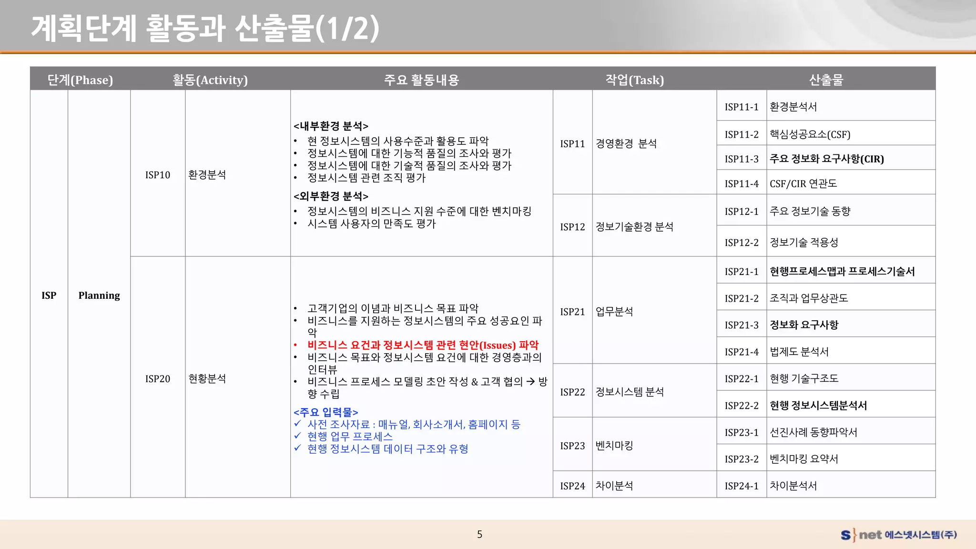Select the 산출물 column header

click(x=826, y=80)
